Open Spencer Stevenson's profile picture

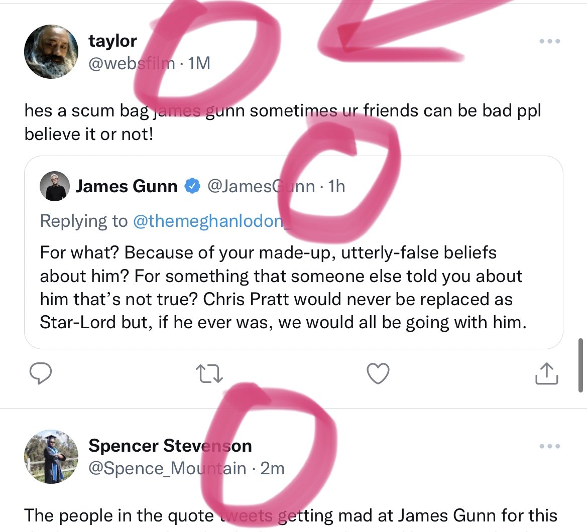[51, 456]
